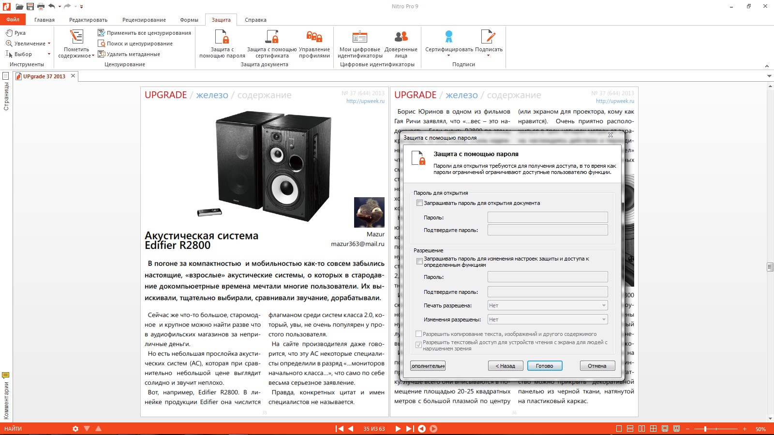Screen dimensions: 774x435
Task: Customize the quick access toolbar
Action: point(81,7)
